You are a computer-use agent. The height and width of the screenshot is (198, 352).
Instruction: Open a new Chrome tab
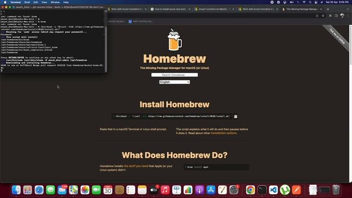[x=328, y=9]
